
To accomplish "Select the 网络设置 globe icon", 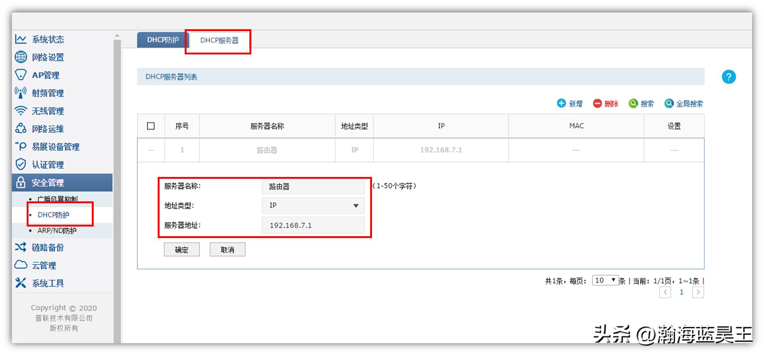I will tap(21, 57).
